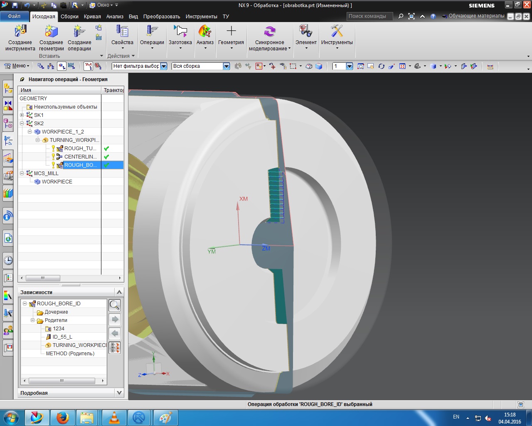Toggle the tool path display icon
The height and width of the screenshot is (426, 532).
pyautogui.click(x=88, y=66)
